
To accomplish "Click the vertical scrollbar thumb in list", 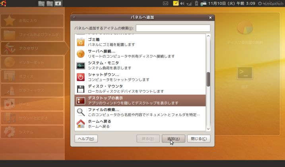I will click(x=208, y=79).
